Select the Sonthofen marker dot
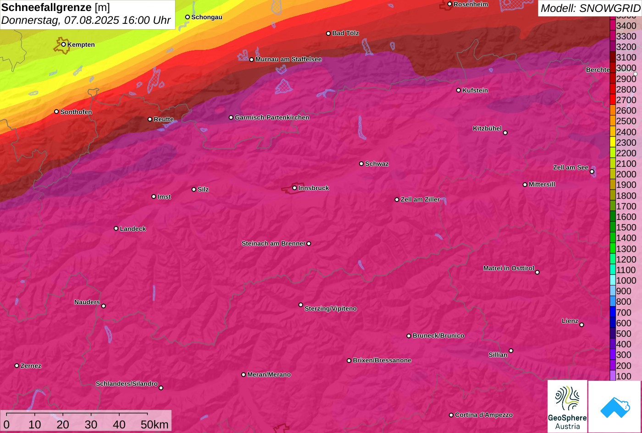This screenshot has height=433, width=642. point(56,112)
